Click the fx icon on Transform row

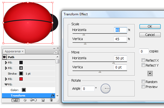click(52, 95)
